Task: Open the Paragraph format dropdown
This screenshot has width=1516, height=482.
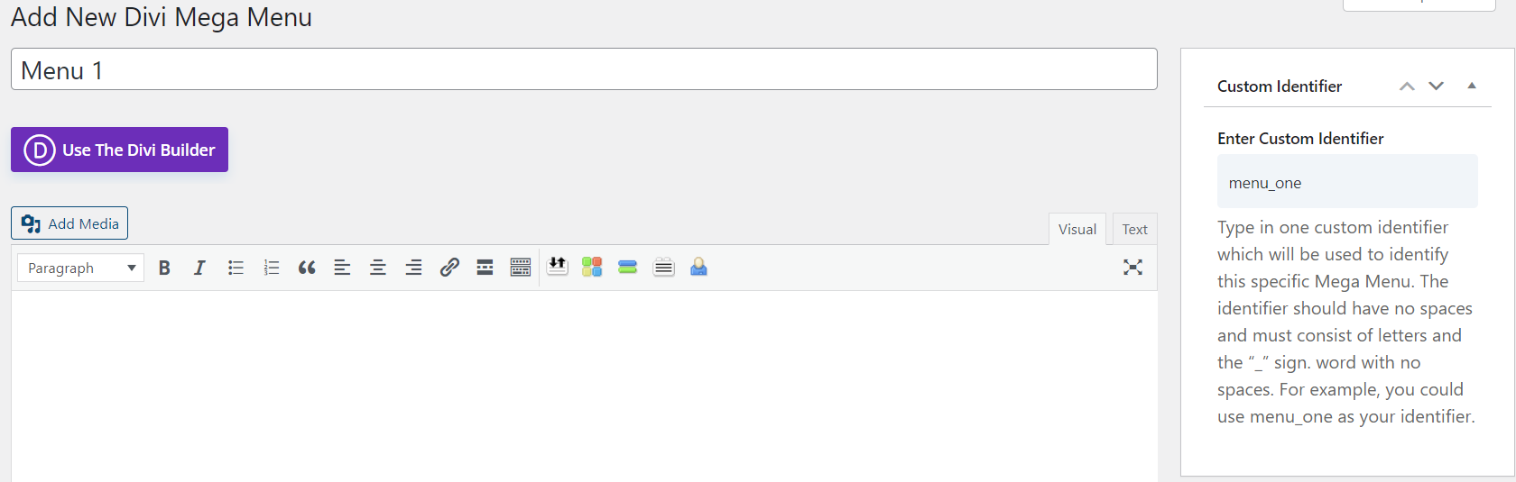Action: (x=81, y=268)
